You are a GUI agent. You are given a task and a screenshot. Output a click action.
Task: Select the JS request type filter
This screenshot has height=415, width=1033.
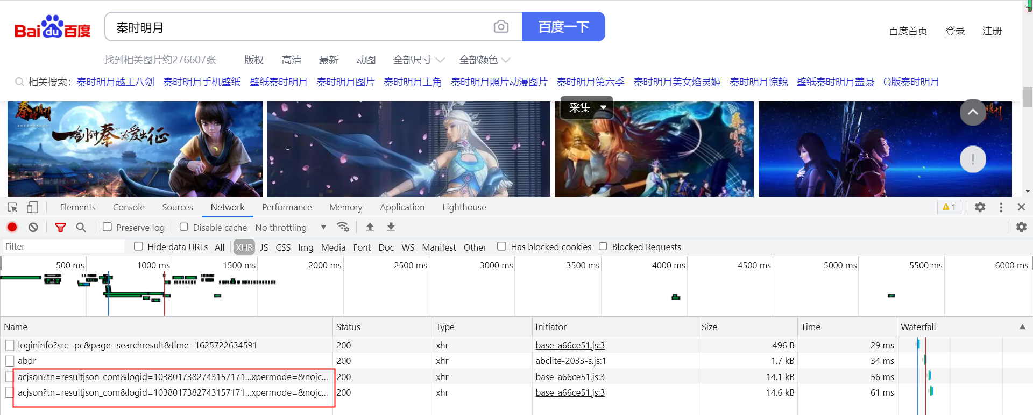pyautogui.click(x=264, y=247)
